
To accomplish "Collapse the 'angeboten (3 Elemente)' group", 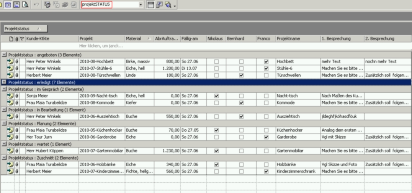I will pos(4,55).
